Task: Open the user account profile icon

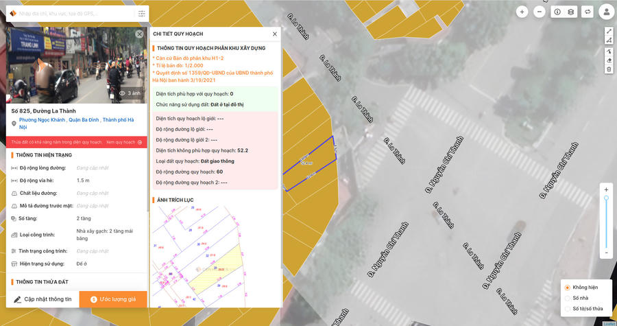Action: click(x=606, y=12)
